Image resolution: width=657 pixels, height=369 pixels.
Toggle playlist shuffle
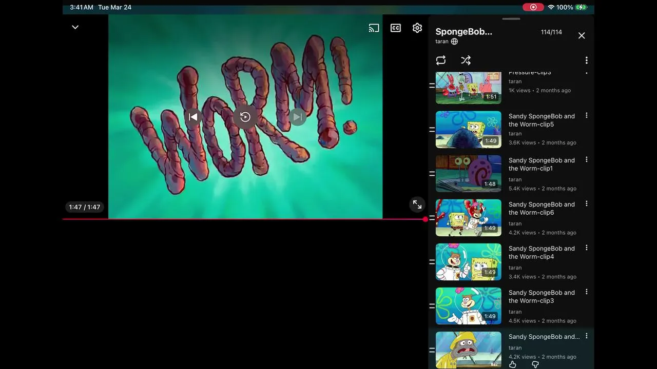coord(466,60)
